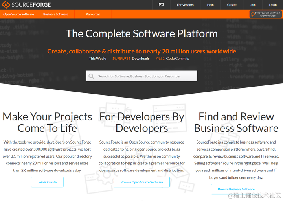Image resolution: width=283 pixels, height=201 pixels.
Task: Click the magnifier search icon
Action: pos(91,76)
